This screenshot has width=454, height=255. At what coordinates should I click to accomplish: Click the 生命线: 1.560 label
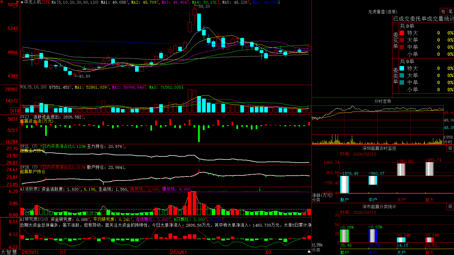coord(113,189)
